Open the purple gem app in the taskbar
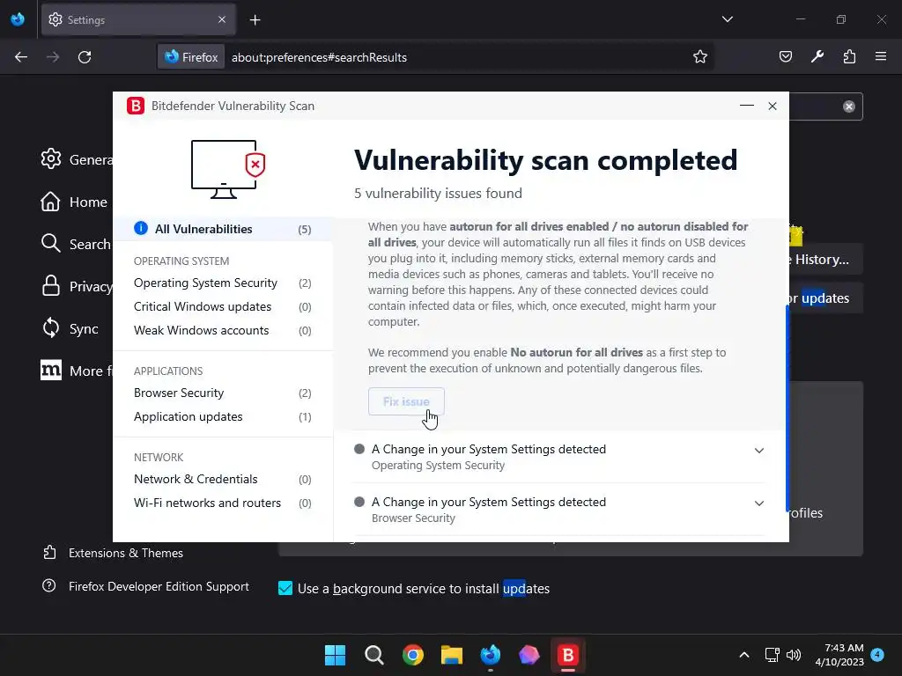 (x=529, y=655)
